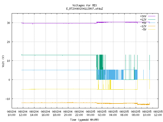Select the -12V legend label
Viewport: 163px width, 122px height.
click(143, 26)
